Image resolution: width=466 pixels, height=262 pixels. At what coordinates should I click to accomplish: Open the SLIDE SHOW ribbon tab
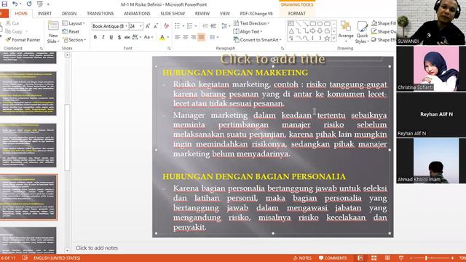pos(173,14)
